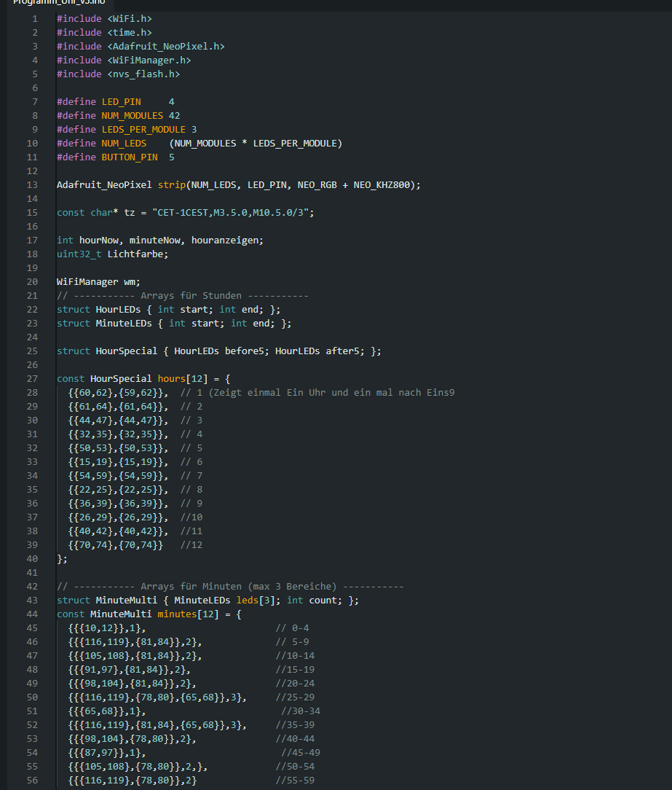Select the Programm_Uhr_v3.ino file tab
The image size is (672, 790).
48,2
